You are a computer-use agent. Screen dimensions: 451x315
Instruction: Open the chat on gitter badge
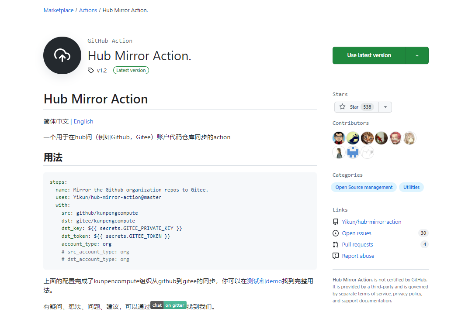[x=168, y=305]
